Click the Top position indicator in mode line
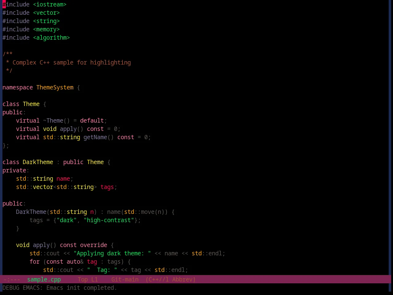This screenshot has width=393, height=295. pyautogui.click(x=83, y=279)
